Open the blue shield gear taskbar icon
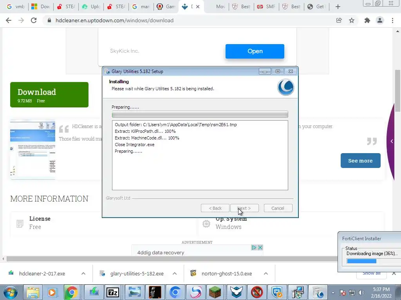The width and height of the screenshot is (401, 300). 277,292
